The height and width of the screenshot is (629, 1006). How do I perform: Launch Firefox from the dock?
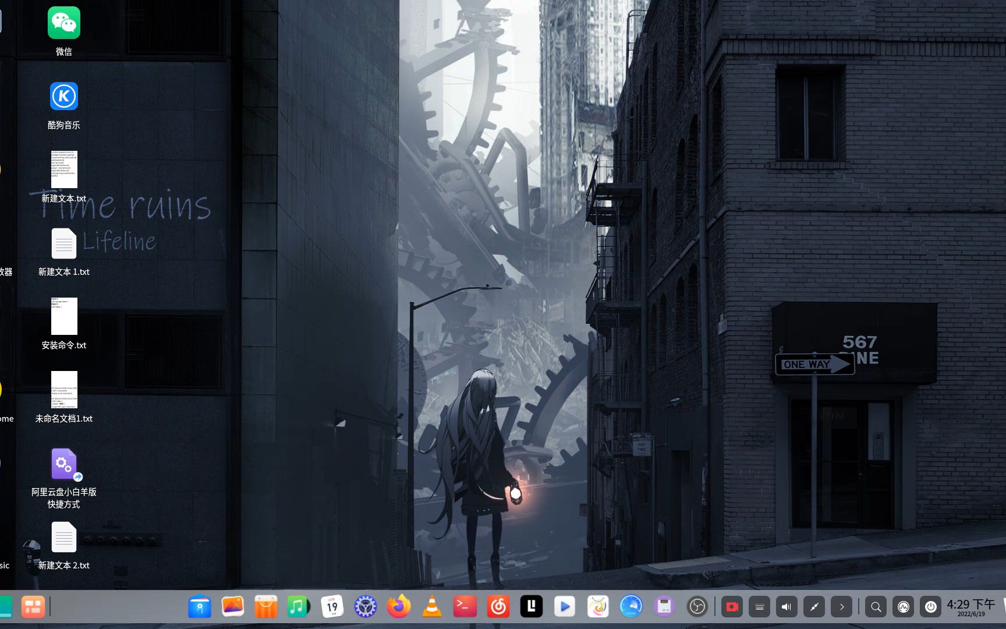[399, 607]
